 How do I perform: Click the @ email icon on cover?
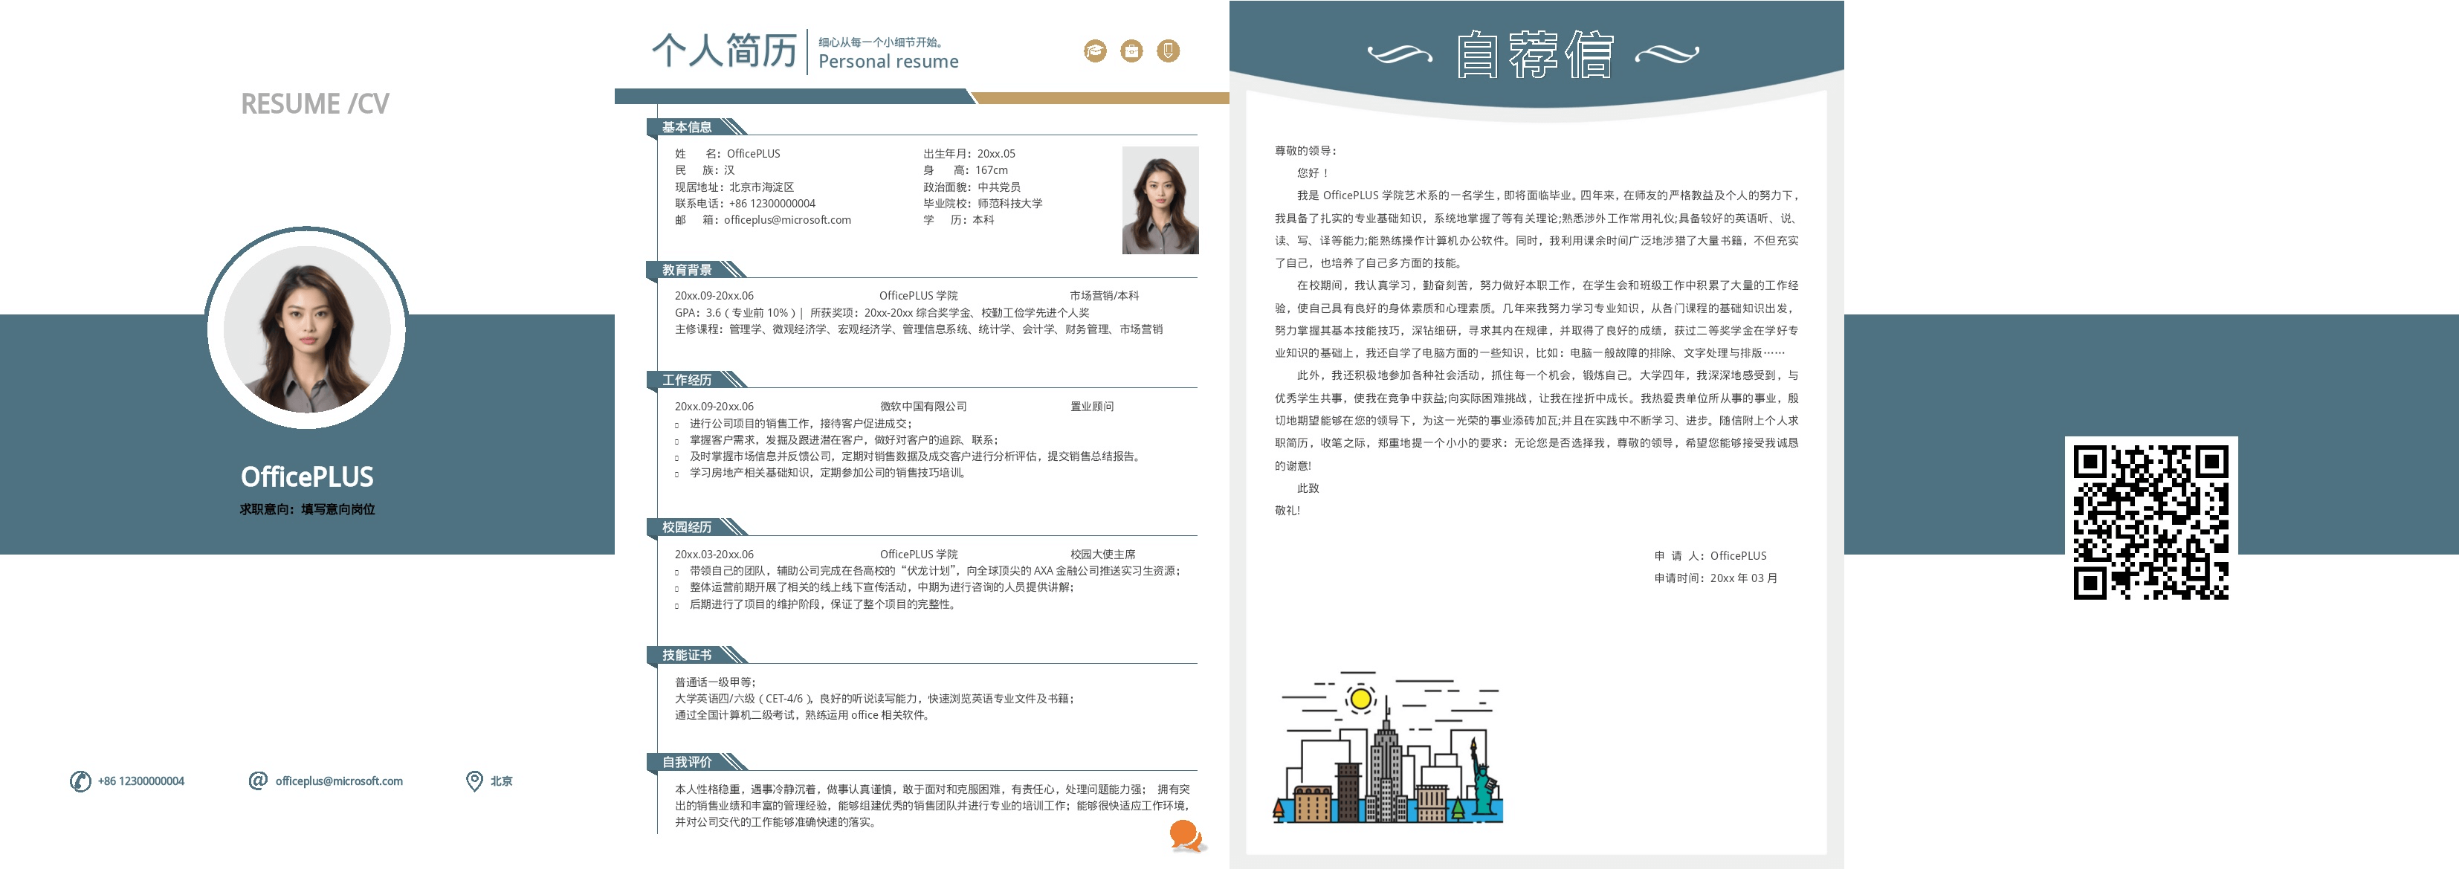(x=258, y=781)
